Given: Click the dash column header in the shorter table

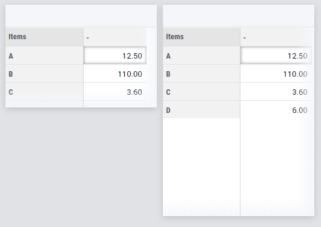Looking at the screenshot, I should tap(115, 37).
